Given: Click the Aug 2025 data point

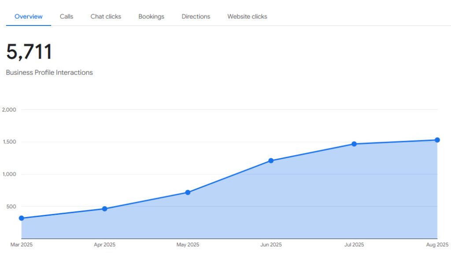Looking at the screenshot, I should click(x=437, y=140).
